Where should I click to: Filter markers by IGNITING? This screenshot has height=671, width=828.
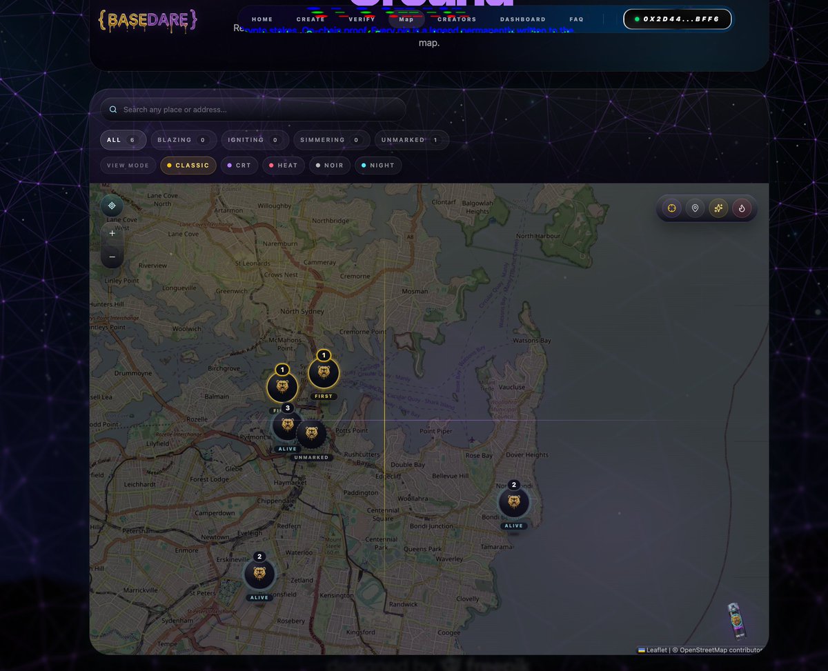(x=255, y=140)
